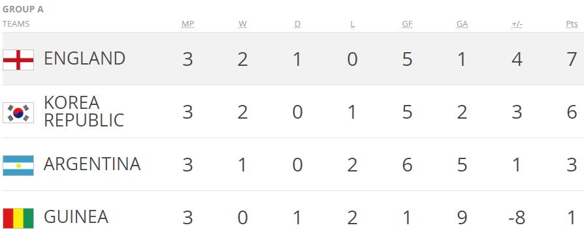The width and height of the screenshot is (584, 236).
Task: Click the GROUP A heading
Action: (x=23, y=9)
